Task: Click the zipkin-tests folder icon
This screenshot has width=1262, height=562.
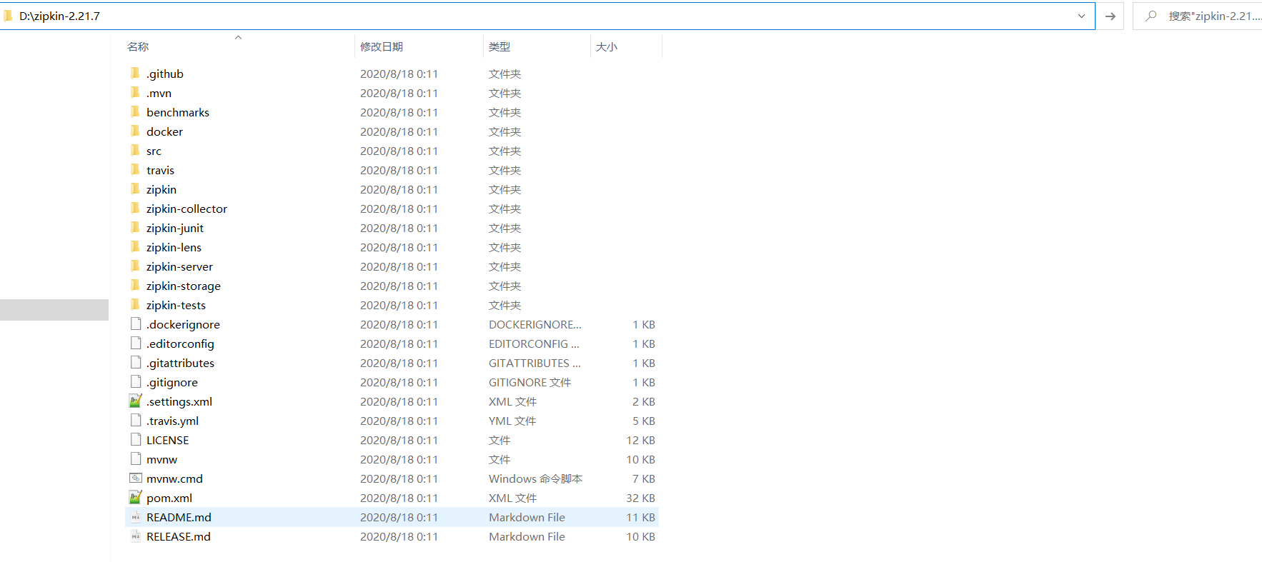Action: [x=135, y=304]
